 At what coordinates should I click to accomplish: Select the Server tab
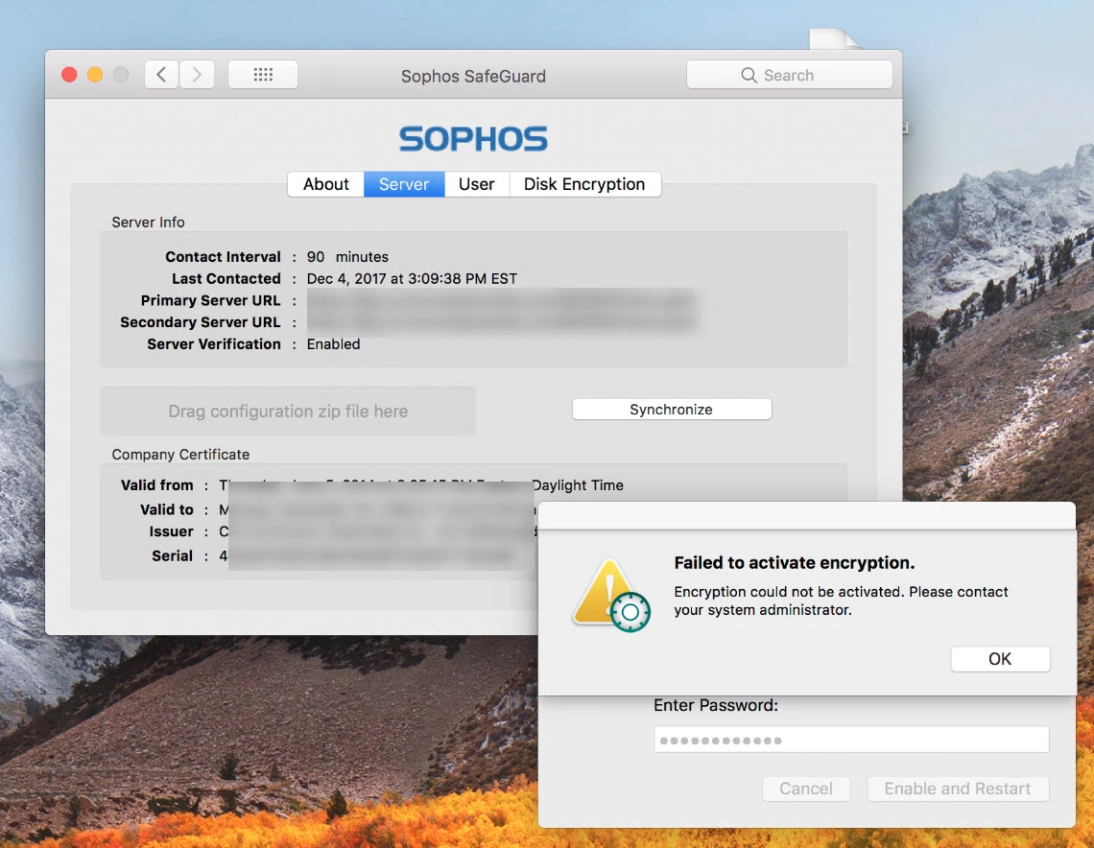(x=404, y=184)
